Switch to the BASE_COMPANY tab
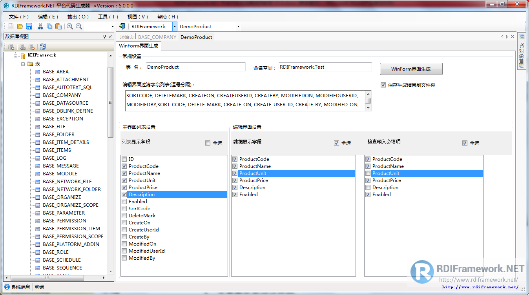Screen dimensions: 529x295 [x=157, y=36]
